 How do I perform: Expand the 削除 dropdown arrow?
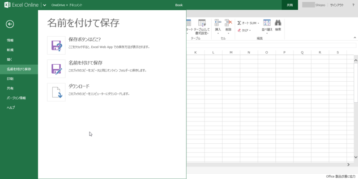point(228,33)
